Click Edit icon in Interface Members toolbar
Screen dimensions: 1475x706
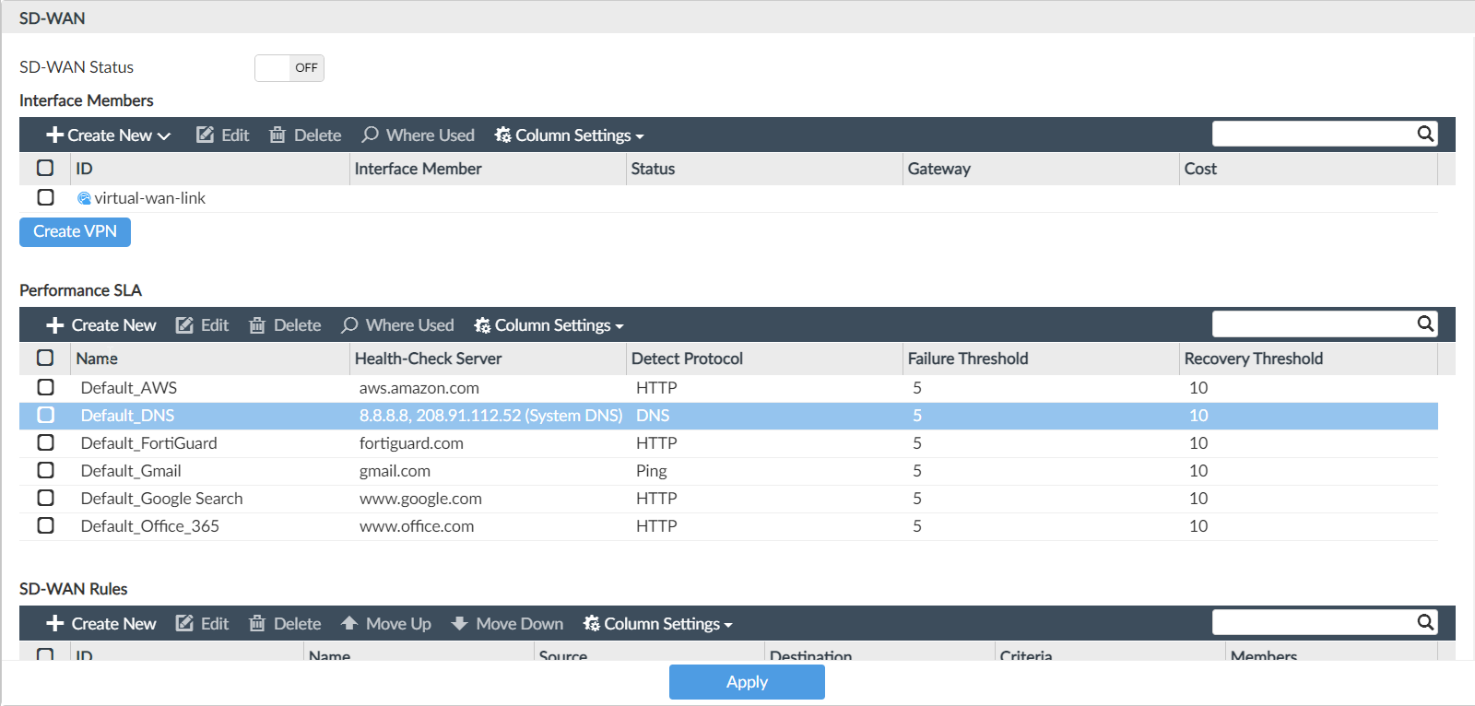[205, 135]
